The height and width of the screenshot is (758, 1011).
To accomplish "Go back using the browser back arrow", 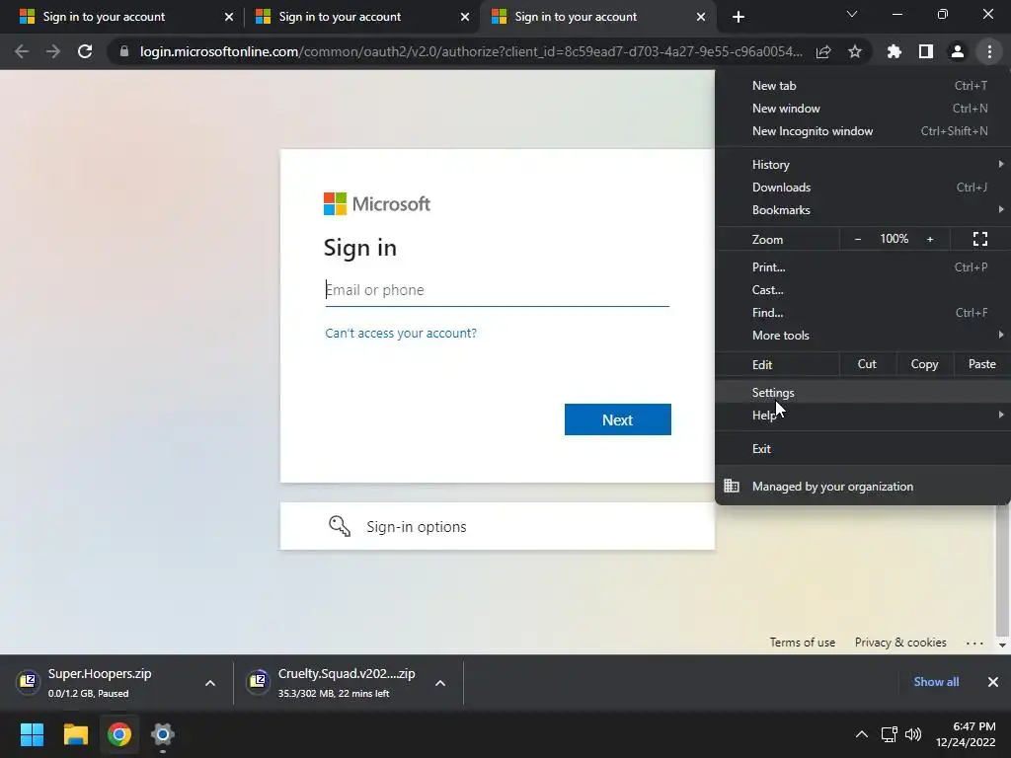I will point(22,51).
